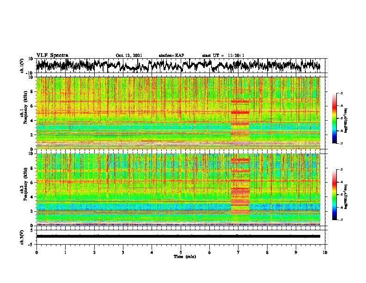
Task: Click time axis tick label "7"
Action: pyautogui.click(x=238, y=252)
